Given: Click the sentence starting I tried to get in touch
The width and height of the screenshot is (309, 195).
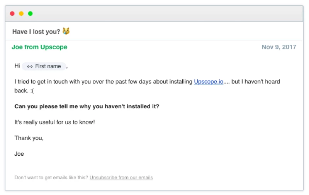Looking at the screenshot, I should click(x=103, y=82).
